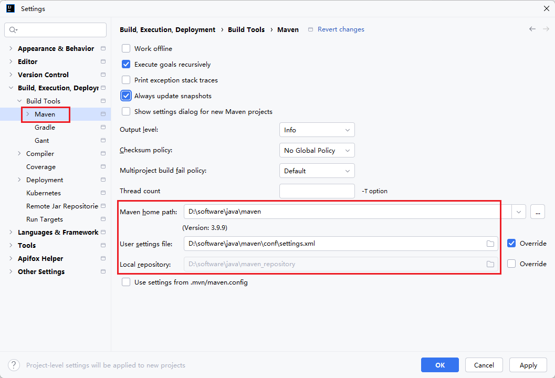Expand the Maven tree node arrow
The image size is (555, 378).
tap(28, 114)
